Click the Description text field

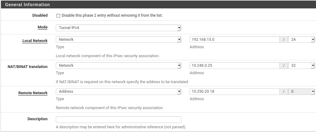118,120
